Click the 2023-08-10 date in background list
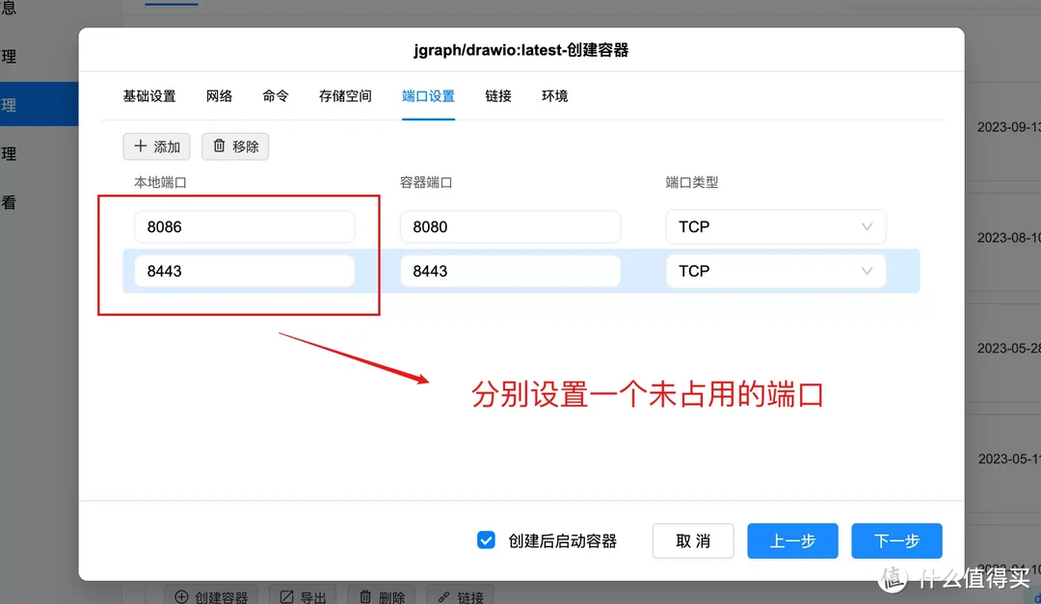The height and width of the screenshot is (604, 1041). [1008, 238]
